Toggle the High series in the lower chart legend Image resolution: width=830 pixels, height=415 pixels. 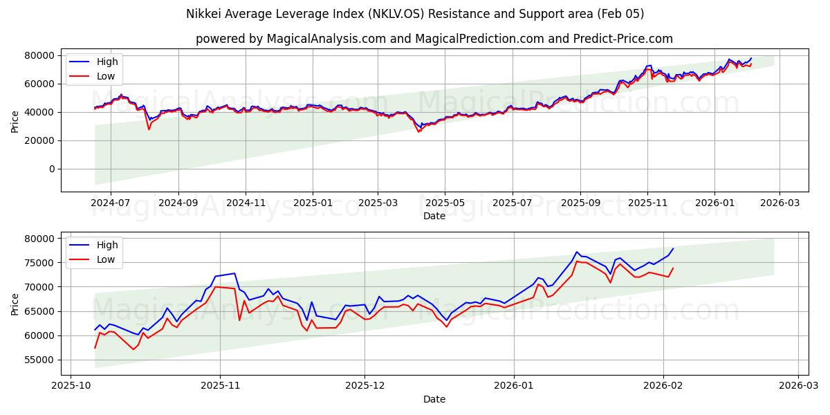(x=108, y=244)
